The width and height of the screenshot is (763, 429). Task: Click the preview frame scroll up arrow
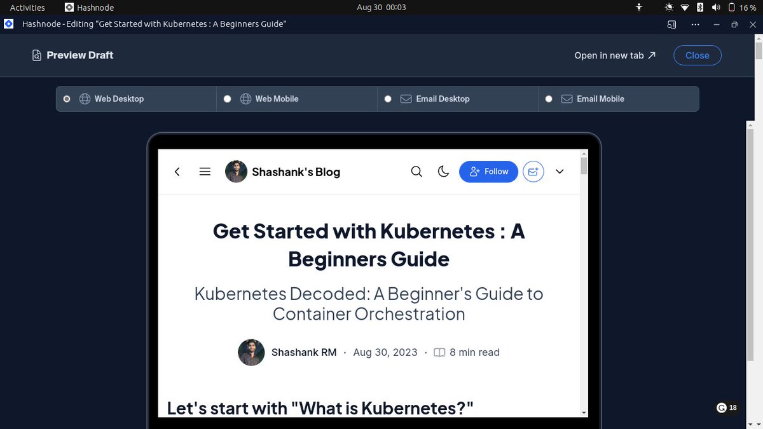pyautogui.click(x=584, y=153)
